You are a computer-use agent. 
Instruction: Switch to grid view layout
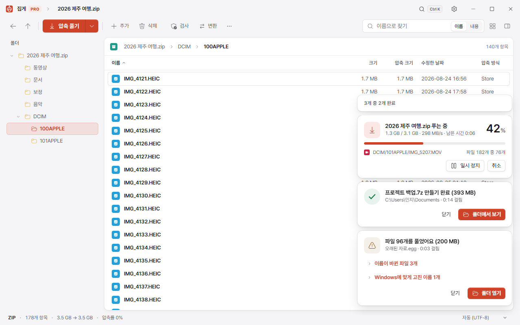pos(493,26)
